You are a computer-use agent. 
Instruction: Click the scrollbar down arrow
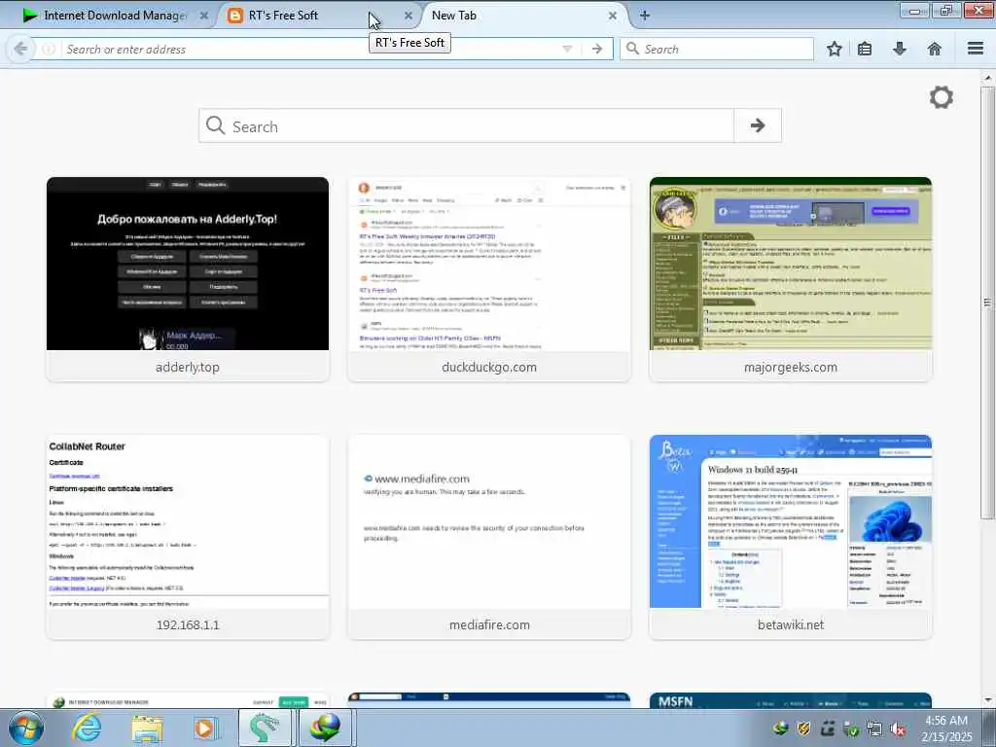click(x=988, y=700)
